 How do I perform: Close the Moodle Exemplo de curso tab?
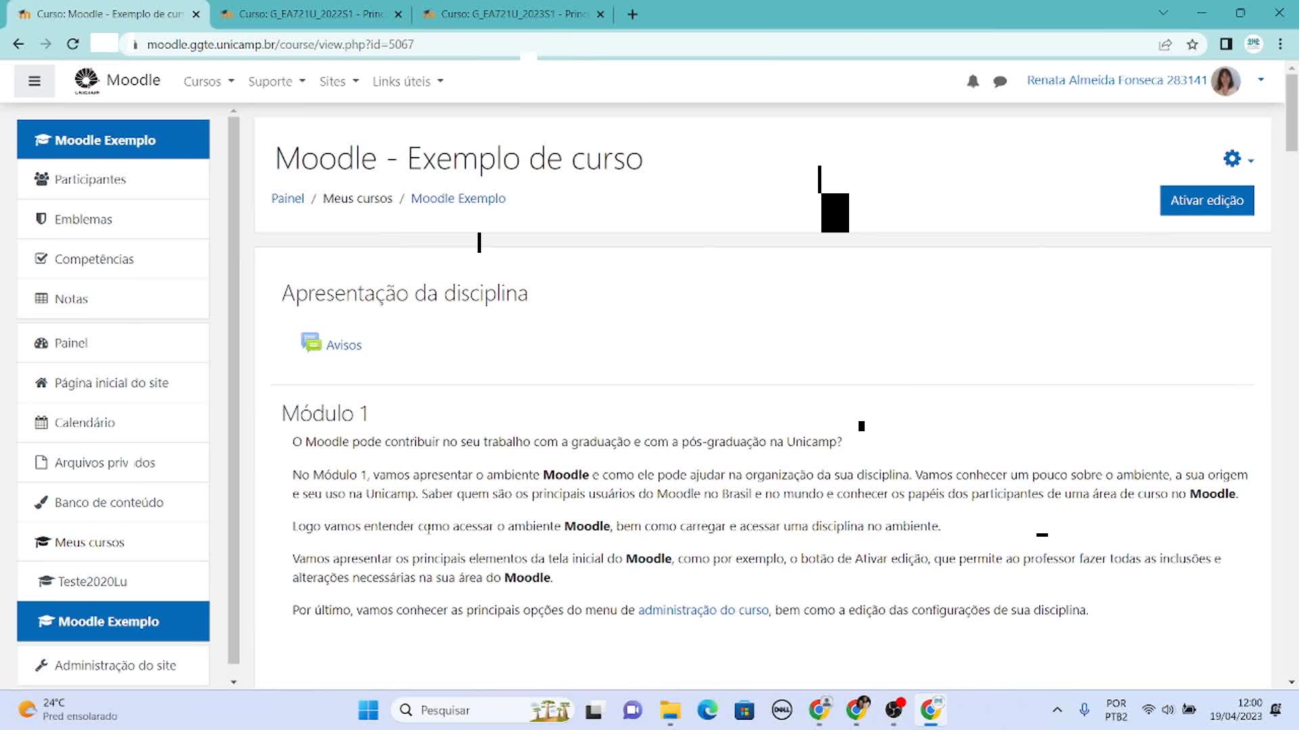(x=196, y=14)
